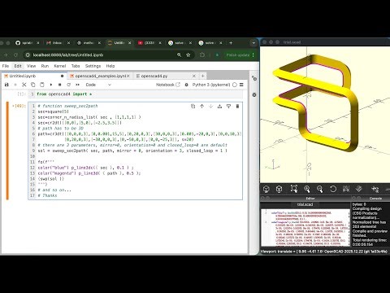Reset the OpenSCAD view
Image resolution: width=390 pixels, height=293 pixels.
(x=333, y=189)
